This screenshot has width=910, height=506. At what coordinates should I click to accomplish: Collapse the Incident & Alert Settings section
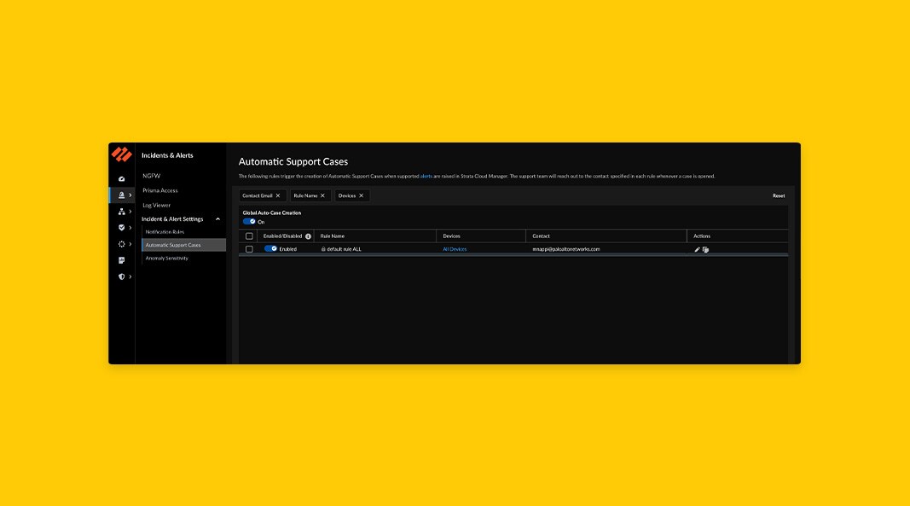217,218
